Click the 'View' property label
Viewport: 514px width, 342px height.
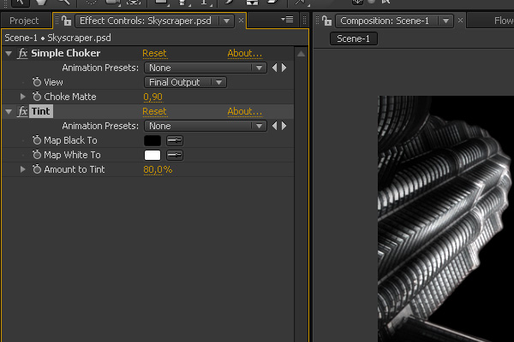click(53, 82)
